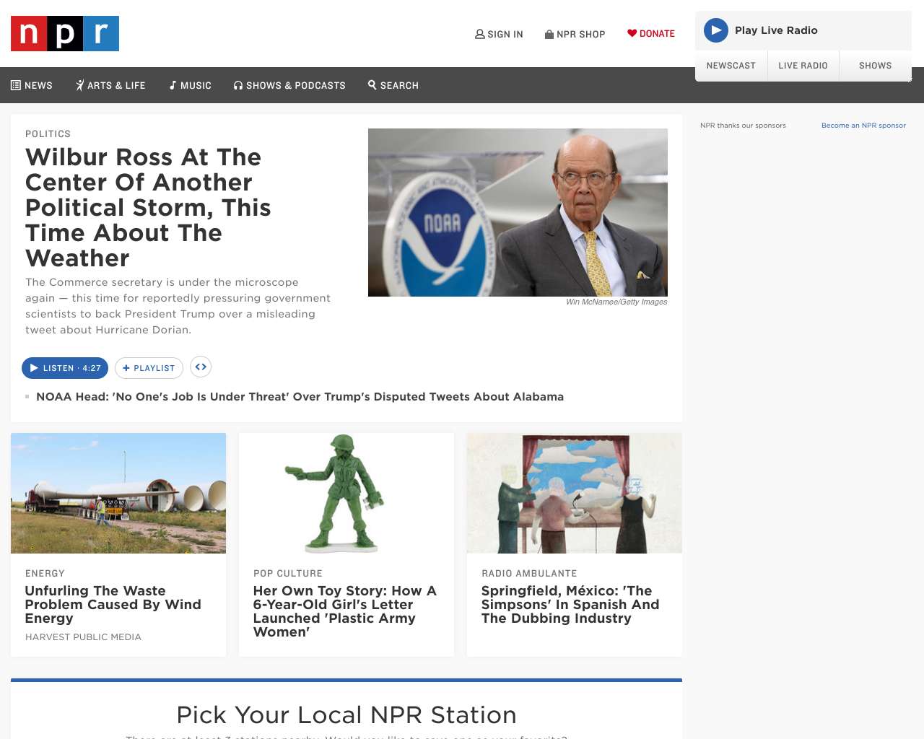Click the embed code icon button

click(x=201, y=367)
